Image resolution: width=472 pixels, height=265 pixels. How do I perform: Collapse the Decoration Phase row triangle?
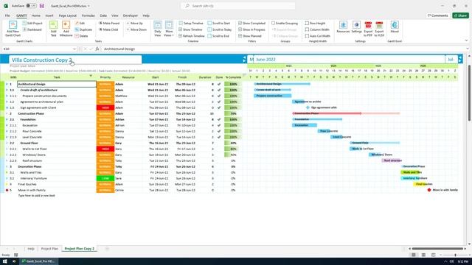click(x=7, y=166)
